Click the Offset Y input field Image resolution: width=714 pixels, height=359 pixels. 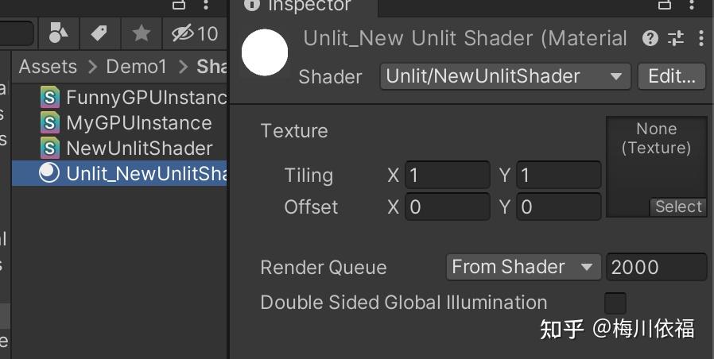tap(559, 207)
